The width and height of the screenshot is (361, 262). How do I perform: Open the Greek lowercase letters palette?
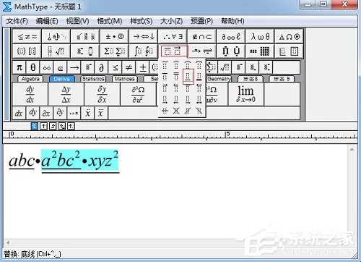tap(260, 36)
